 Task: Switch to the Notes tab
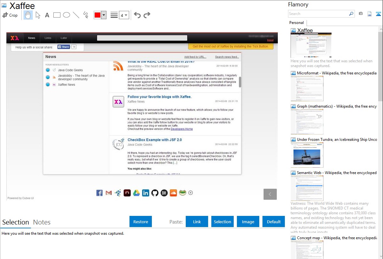point(42,222)
